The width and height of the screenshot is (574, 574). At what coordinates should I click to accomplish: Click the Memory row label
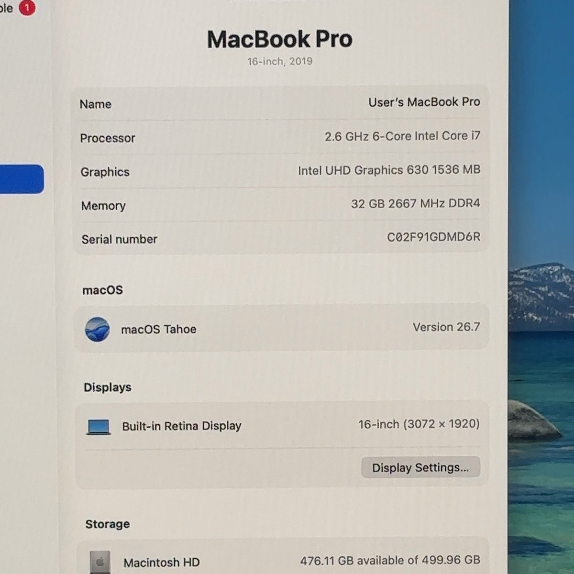pyautogui.click(x=103, y=206)
